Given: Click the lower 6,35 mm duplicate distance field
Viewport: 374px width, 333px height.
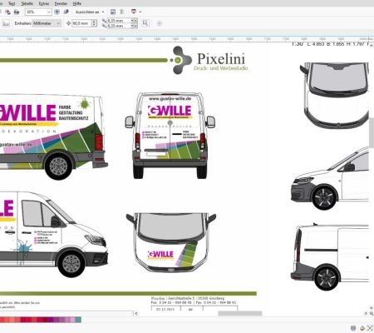Looking at the screenshot, I should (119, 26).
